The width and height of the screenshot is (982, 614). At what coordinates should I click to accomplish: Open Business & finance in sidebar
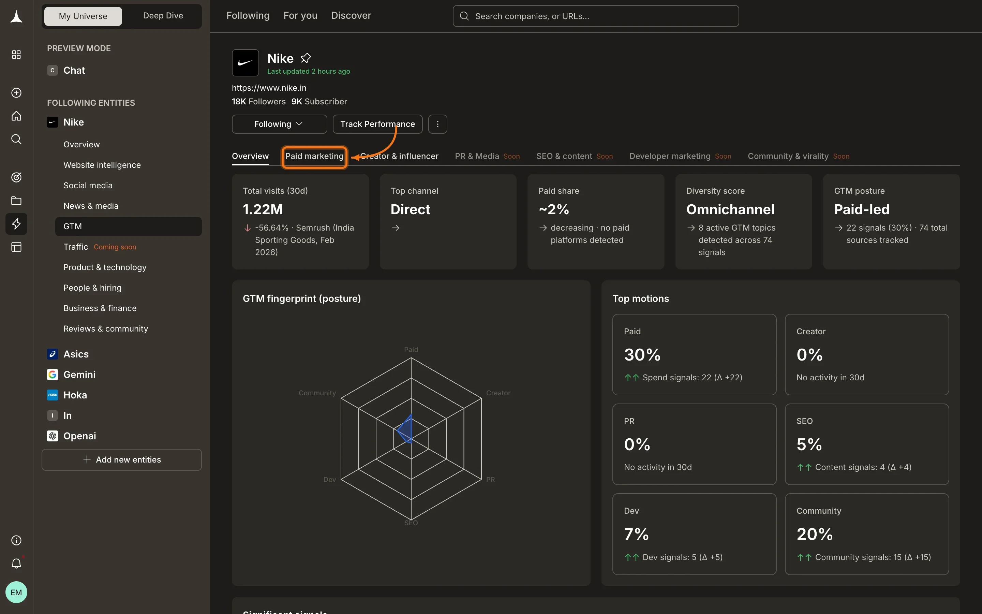[100, 308]
